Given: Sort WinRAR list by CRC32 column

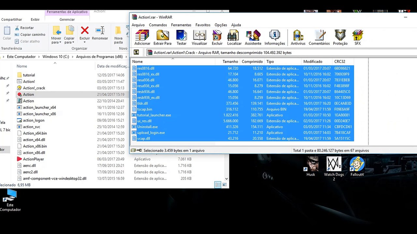Looking at the screenshot, I should [343, 61].
